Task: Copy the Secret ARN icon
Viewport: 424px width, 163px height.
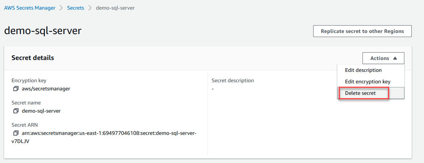Action: coord(16,133)
